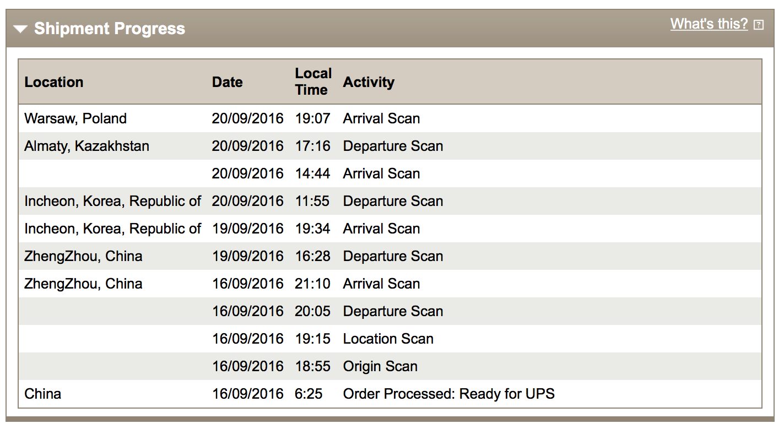Click ZhengZhou row with 16:28 Departure Scan
This screenshot has width=784, height=429.
(x=390, y=256)
